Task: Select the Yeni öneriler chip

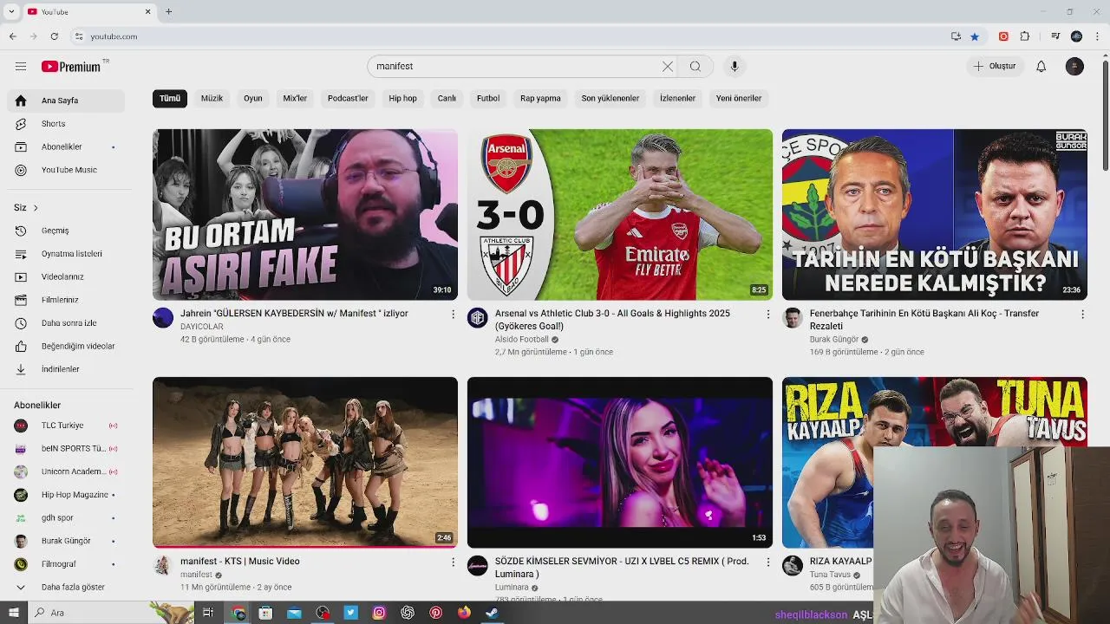Action: [739, 98]
